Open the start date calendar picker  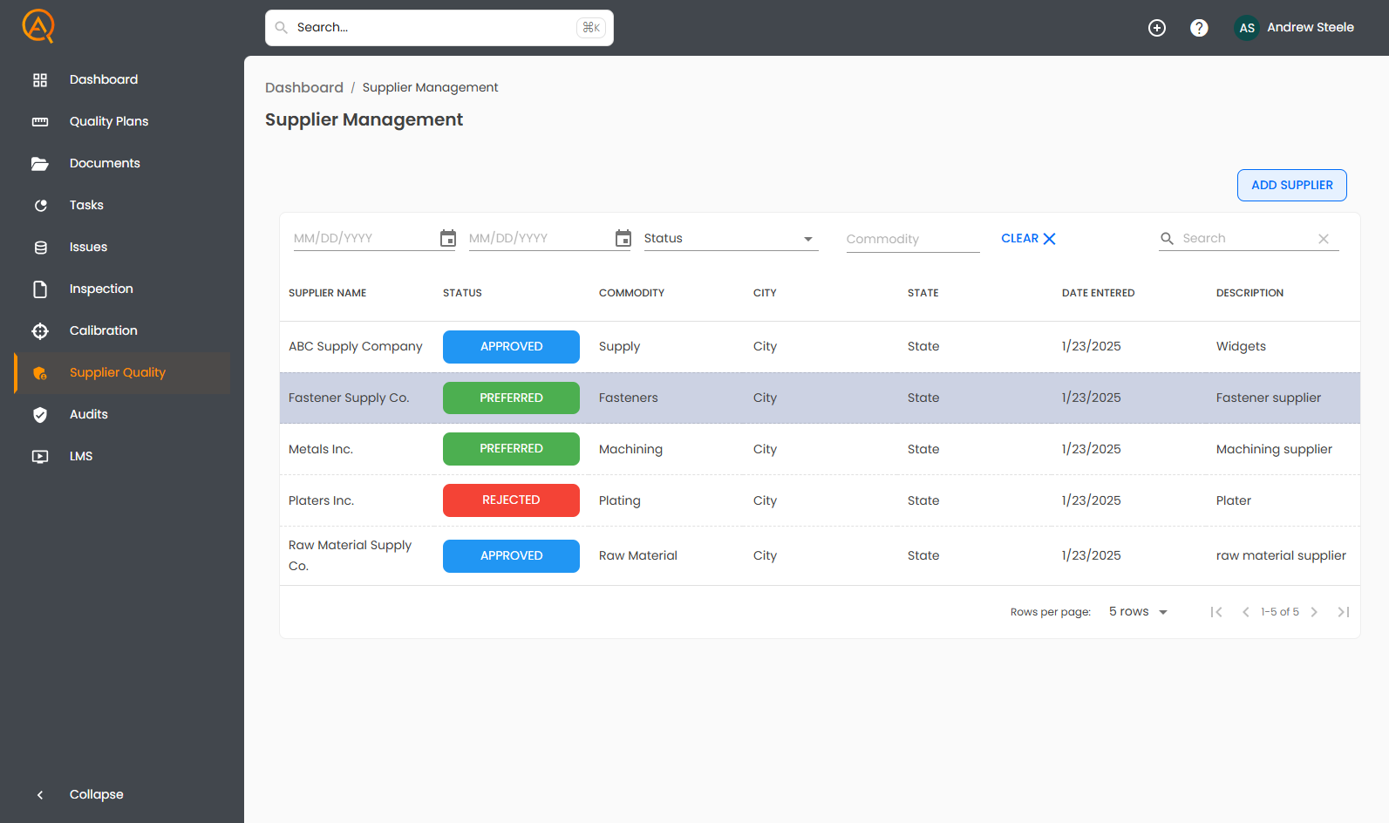(x=448, y=238)
